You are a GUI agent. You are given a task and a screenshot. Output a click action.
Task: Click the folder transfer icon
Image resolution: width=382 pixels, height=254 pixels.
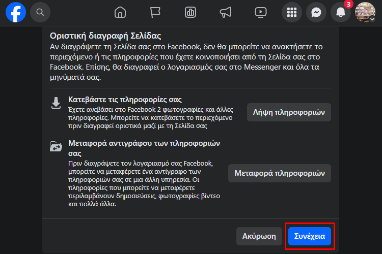tap(56, 146)
